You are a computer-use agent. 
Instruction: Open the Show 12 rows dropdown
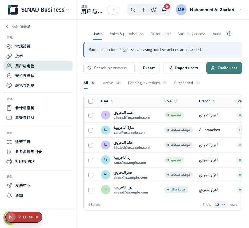[220, 205]
